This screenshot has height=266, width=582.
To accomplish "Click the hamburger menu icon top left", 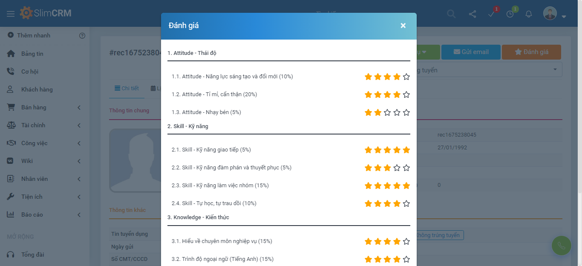I will (x=11, y=13).
